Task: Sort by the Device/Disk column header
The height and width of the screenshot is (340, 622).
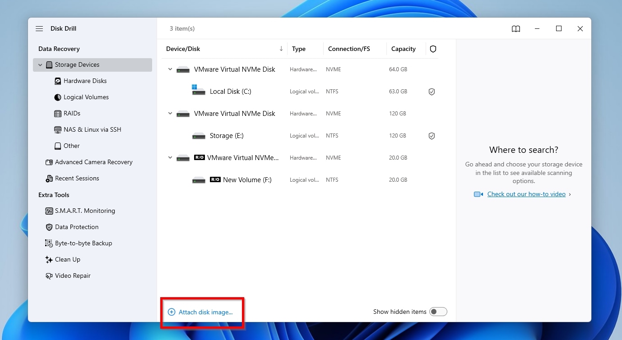Action: tap(183, 49)
